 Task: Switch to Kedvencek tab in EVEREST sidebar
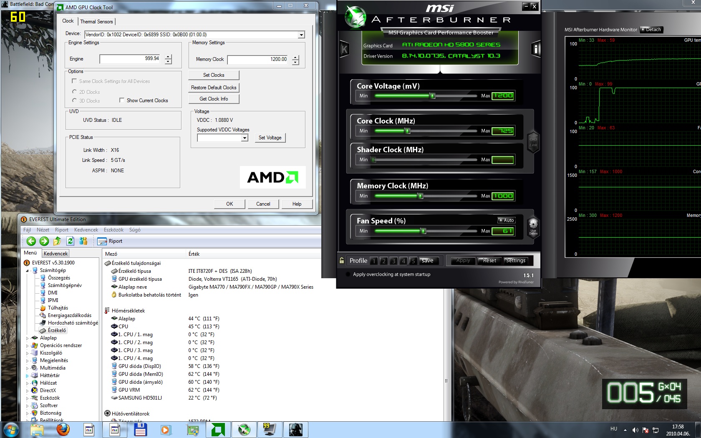[55, 253]
